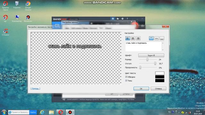Open Internet Explorer from the taskbar
The width and height of the screenshot is (205, 115).
[42, 112]
